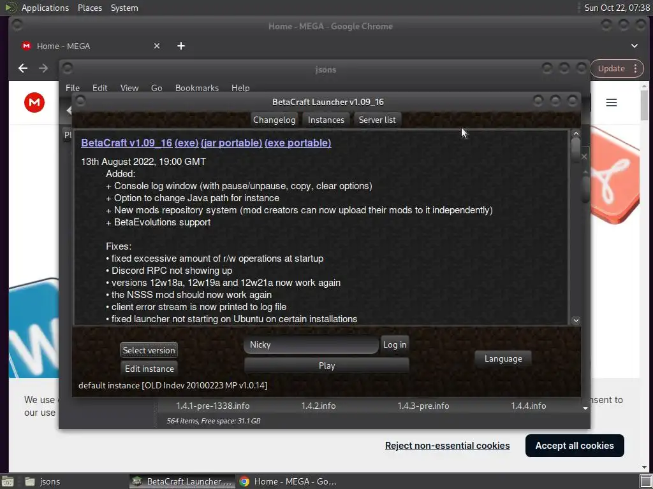This screenshot has height=489, width=653.
Task: Switch to the Instances tab
Action: 326,120
